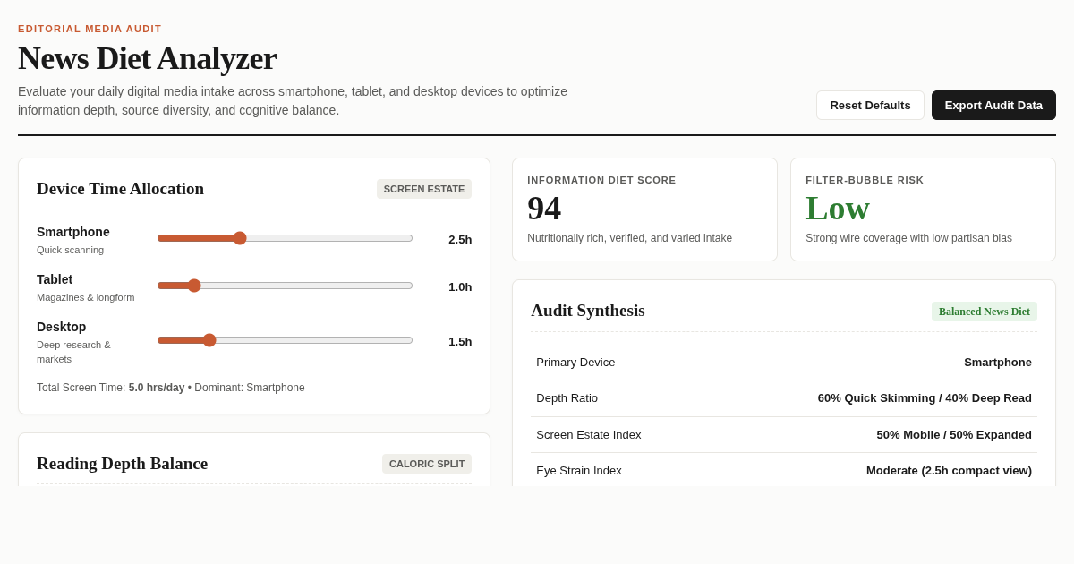Click the Depth Ratio row label
This screenshot has width=1074, height=564.
pyautogui.click(x=567, y=398)
